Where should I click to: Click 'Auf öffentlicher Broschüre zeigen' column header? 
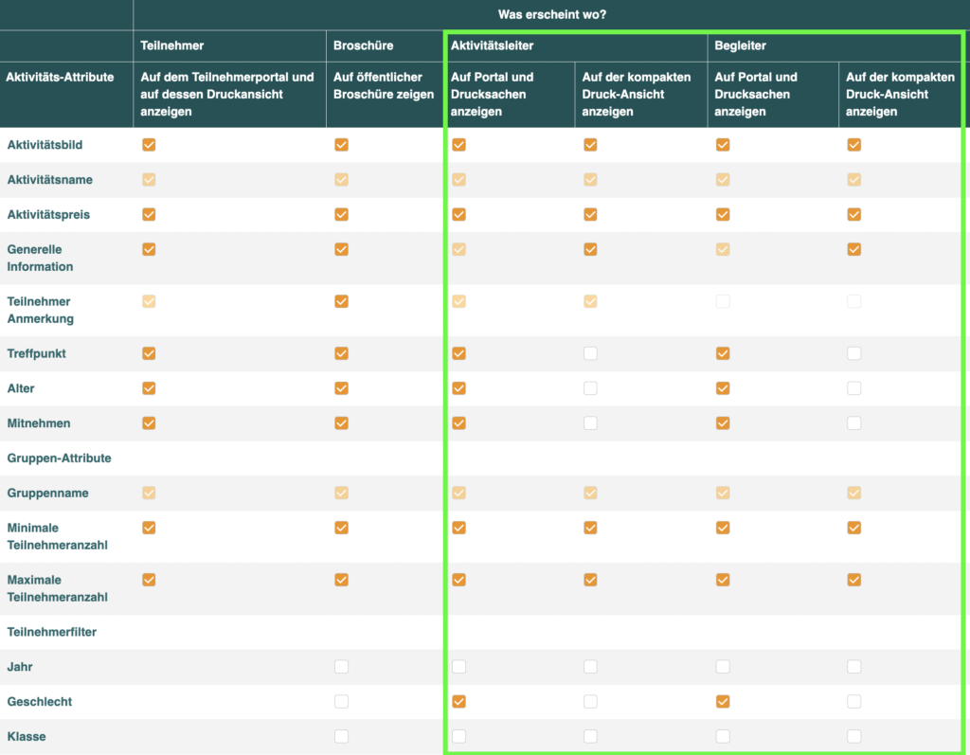pos(384,85)
